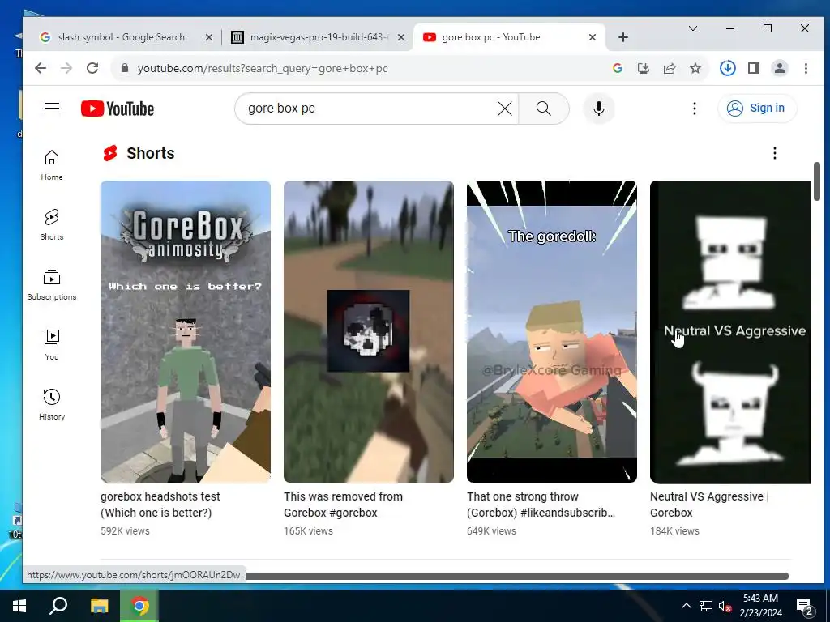Close the slash symbol Google Search tab
The height and width of the screenshot is (622, 830).
208,37
